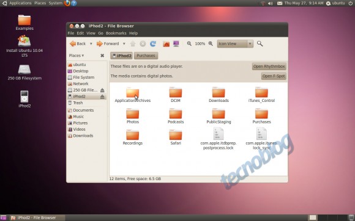
Task: Select the PublicStaging folder
Action: (219, 116)
